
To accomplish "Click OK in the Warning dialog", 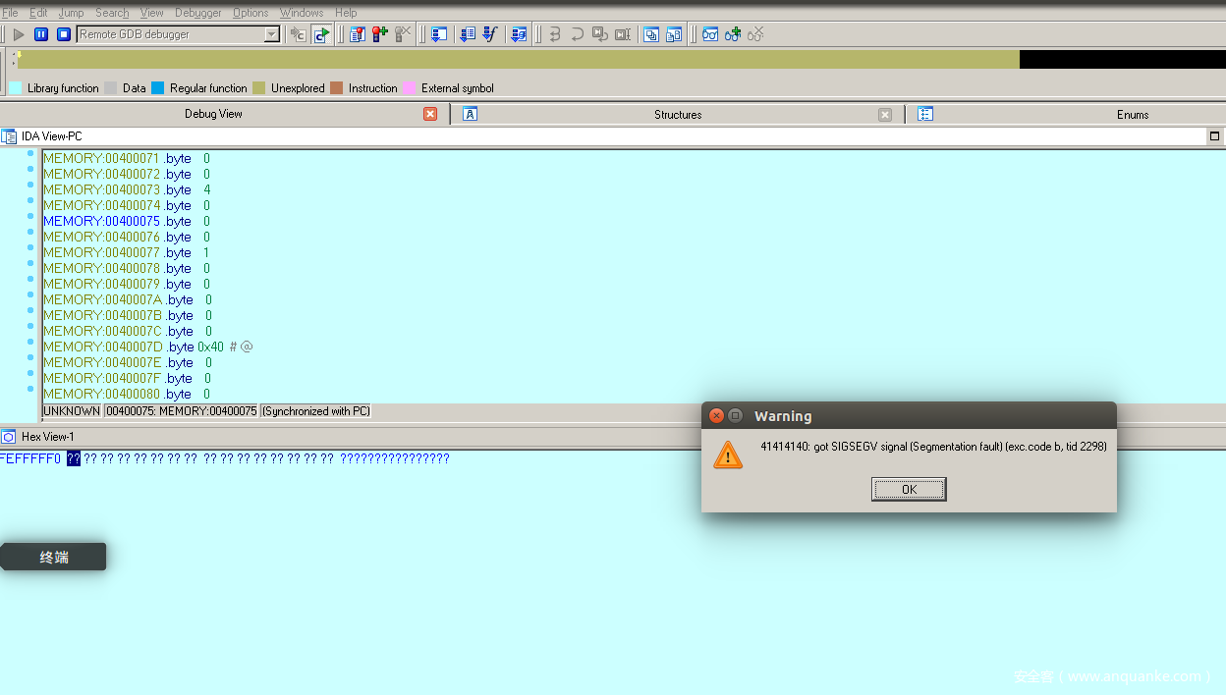I will click(x=909, y=489).
